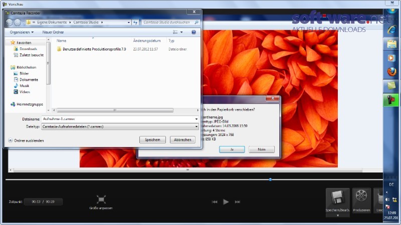This screenshot has width=401, height=225.
Task: Click the search magnifier in Camtasia Studio search box
Action: 196,22
